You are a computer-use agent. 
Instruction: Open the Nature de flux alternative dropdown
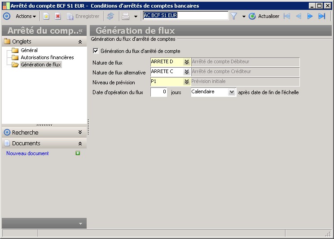[x=187, y=72]
